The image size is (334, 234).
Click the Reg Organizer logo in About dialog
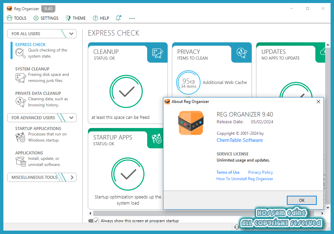tap(191, 123)
